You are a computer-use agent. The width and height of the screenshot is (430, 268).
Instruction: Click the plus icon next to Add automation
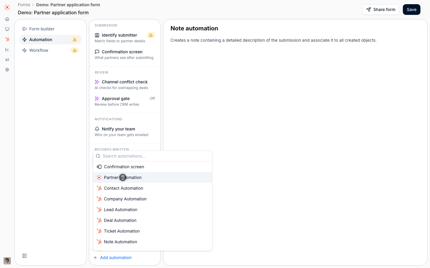coord(95,258)
